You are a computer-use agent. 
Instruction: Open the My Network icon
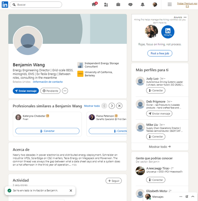click(x=106, y=5)
